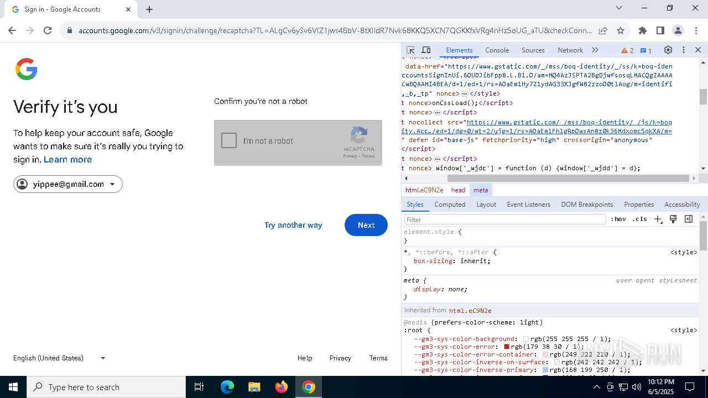Screen dimensions: 708x398
Task: Expand ellipsis in script after onCssLoad line
Action: [437, 113]
